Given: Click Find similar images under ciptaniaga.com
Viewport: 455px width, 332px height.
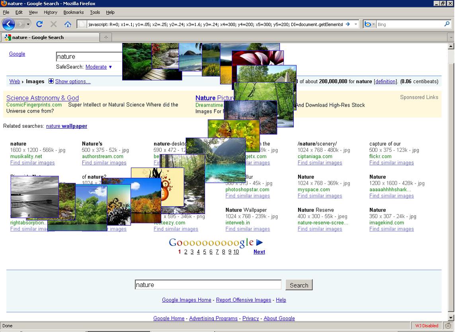Looking at the screenshot, I should point(320,162).
